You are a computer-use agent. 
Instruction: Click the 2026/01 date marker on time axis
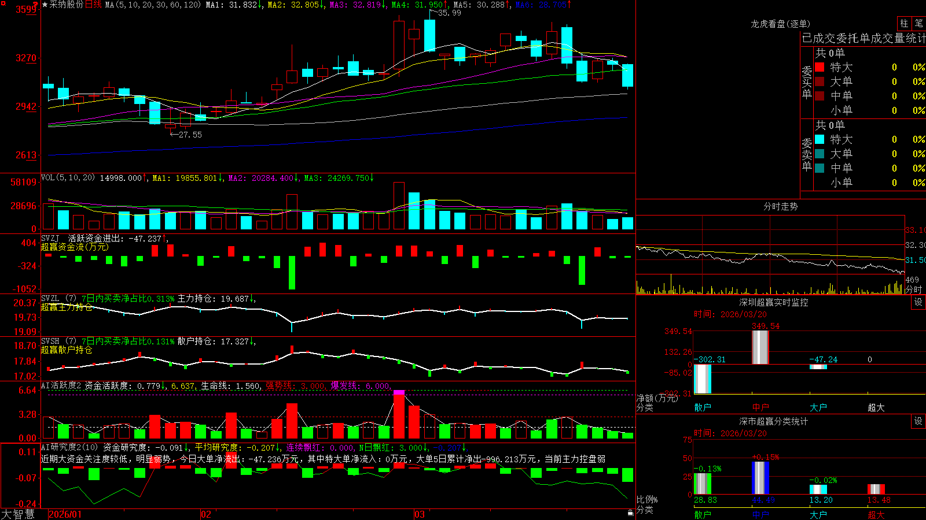tap(65, 514)
